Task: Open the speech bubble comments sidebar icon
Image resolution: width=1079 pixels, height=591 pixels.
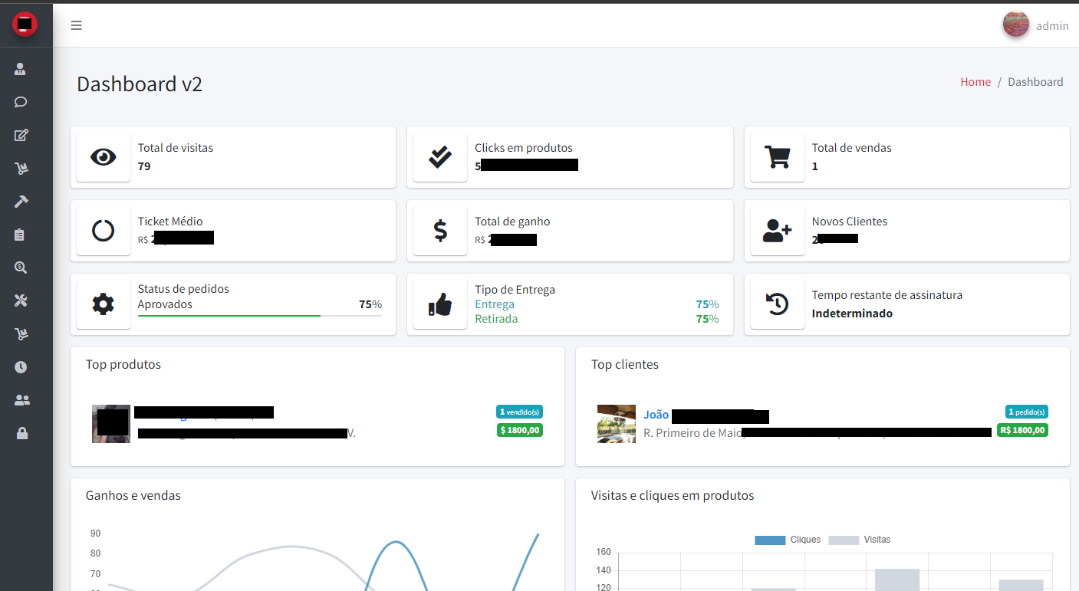Action: 21,102
